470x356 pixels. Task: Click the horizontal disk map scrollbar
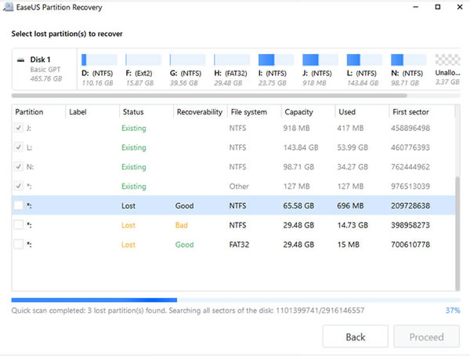(209, 96)
